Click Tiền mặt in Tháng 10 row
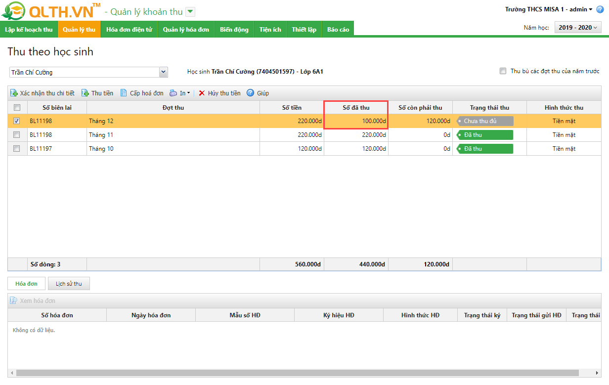The height and width of the screenshot is (385, 609). [564, 149]
